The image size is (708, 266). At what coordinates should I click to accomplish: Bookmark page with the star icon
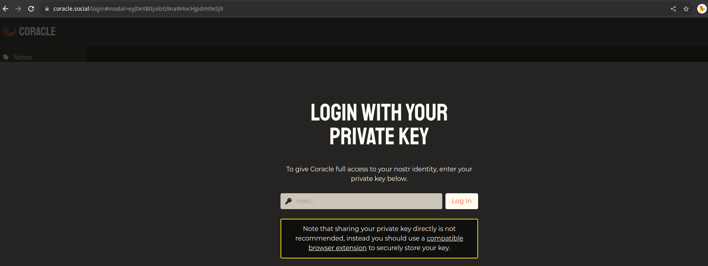pyautogui.click(x=686, y=9)
